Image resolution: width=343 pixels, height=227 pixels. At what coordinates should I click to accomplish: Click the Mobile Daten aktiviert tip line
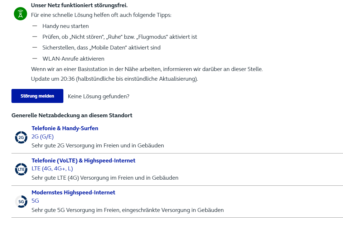click(101, 48)
